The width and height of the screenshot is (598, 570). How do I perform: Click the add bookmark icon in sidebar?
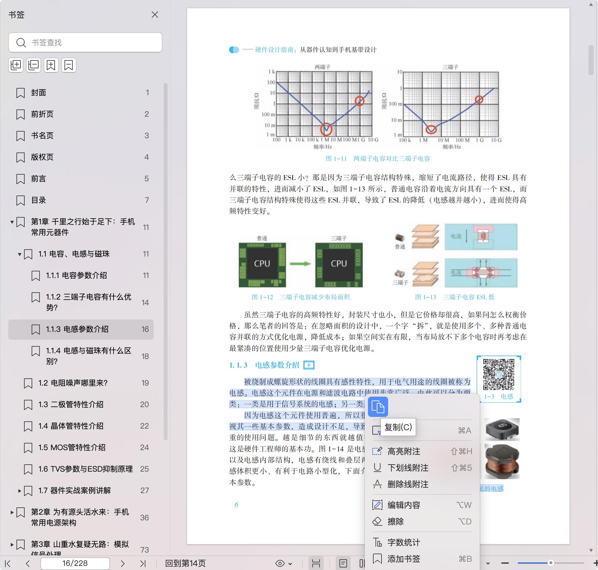[51, 65]
